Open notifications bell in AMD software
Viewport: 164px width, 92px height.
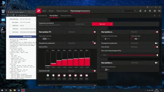(x=150, y=11)
